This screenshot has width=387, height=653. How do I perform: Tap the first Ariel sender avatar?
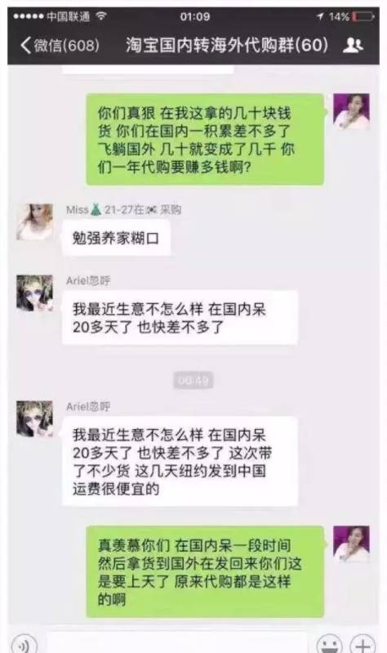coord(34,293)
